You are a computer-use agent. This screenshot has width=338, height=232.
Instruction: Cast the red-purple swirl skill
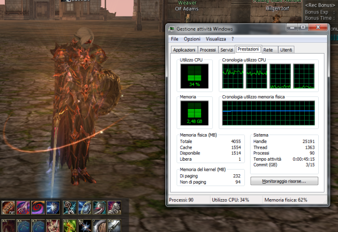pyautogui.click(x=38, y=208)
